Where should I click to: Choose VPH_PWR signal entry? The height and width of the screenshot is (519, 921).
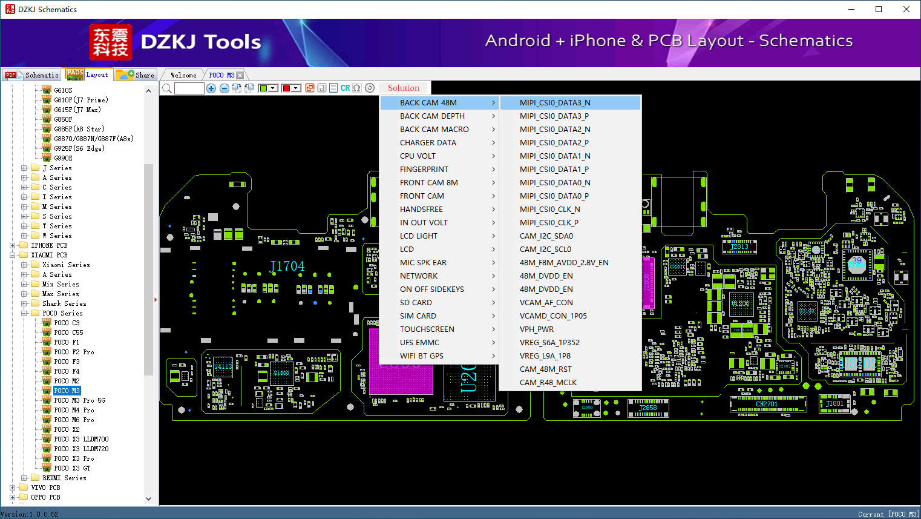[571, 329]
